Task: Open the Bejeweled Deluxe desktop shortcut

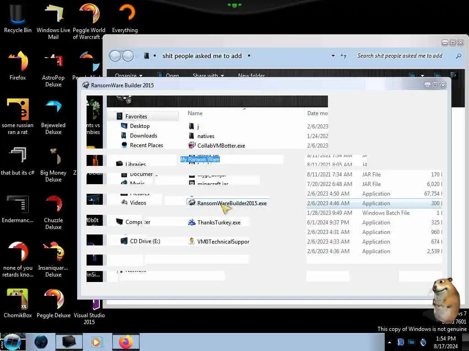Action: [53, 117]
